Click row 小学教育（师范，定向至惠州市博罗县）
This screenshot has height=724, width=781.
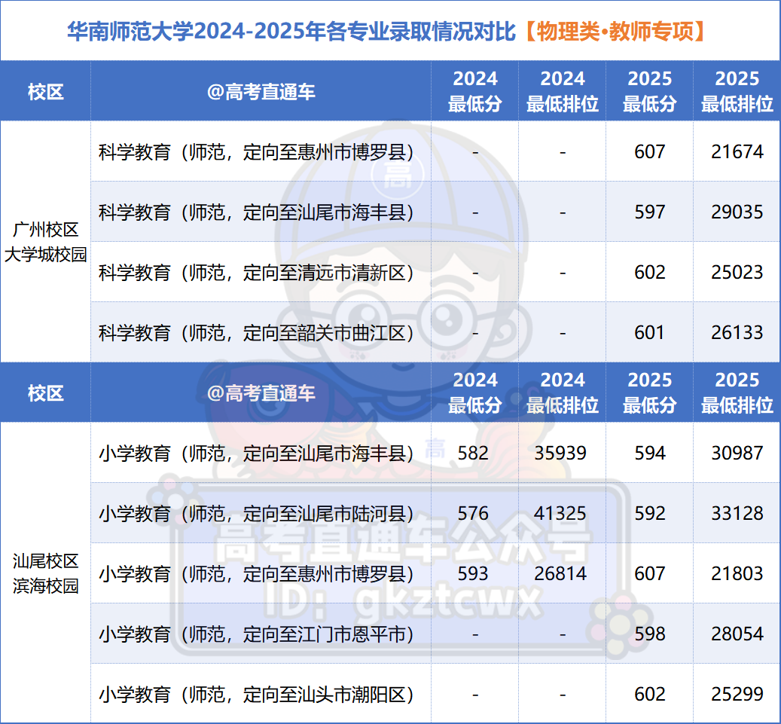tap(435, 573)
